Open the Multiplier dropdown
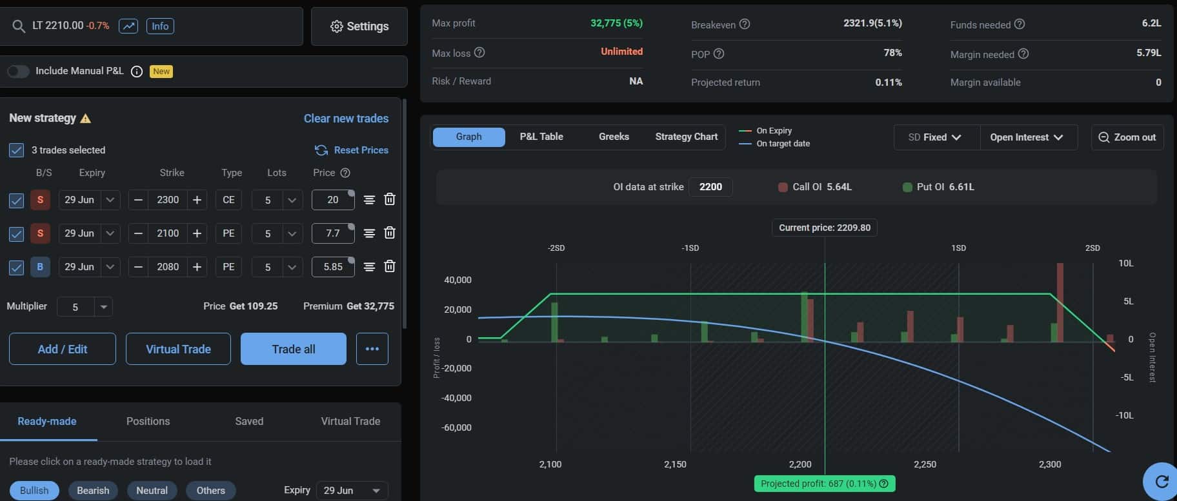 (x=85, y=307)
